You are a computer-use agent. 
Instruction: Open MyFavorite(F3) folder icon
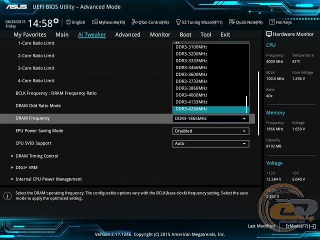pos(94,22)
